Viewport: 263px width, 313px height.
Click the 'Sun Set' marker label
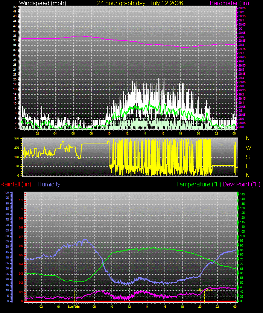point(205,289)
